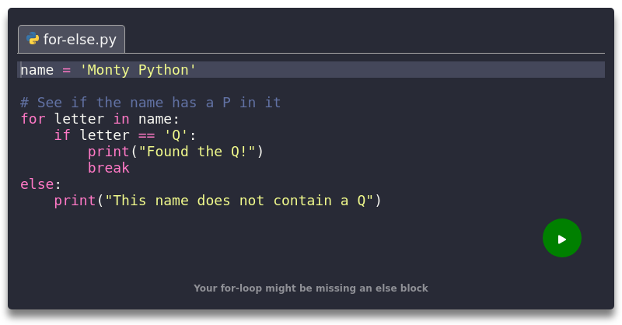This screenshot has width=622, height=325.
Task: Click the 'break' statement
Action: [x=109, y=167]
